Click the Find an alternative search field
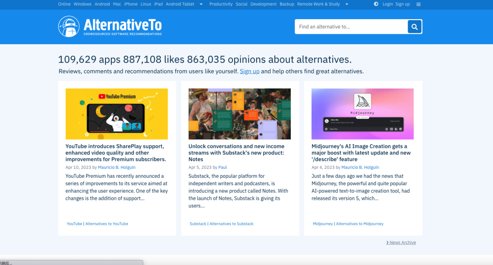 pos(351,27)
